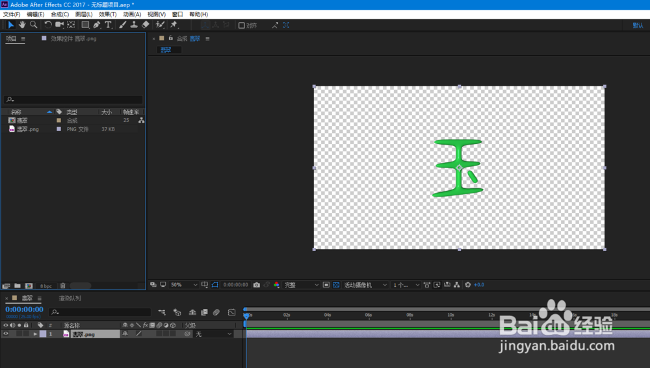650x368 pixels.
Task: Click the timeline layer search field
Action: (x=100, y=312)
